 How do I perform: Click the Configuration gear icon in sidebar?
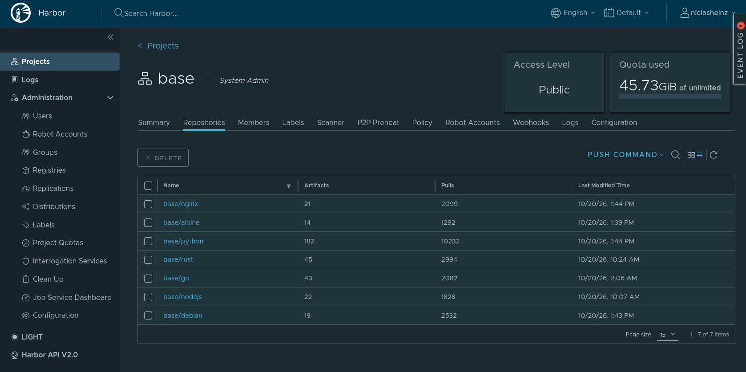click(26, 315)
